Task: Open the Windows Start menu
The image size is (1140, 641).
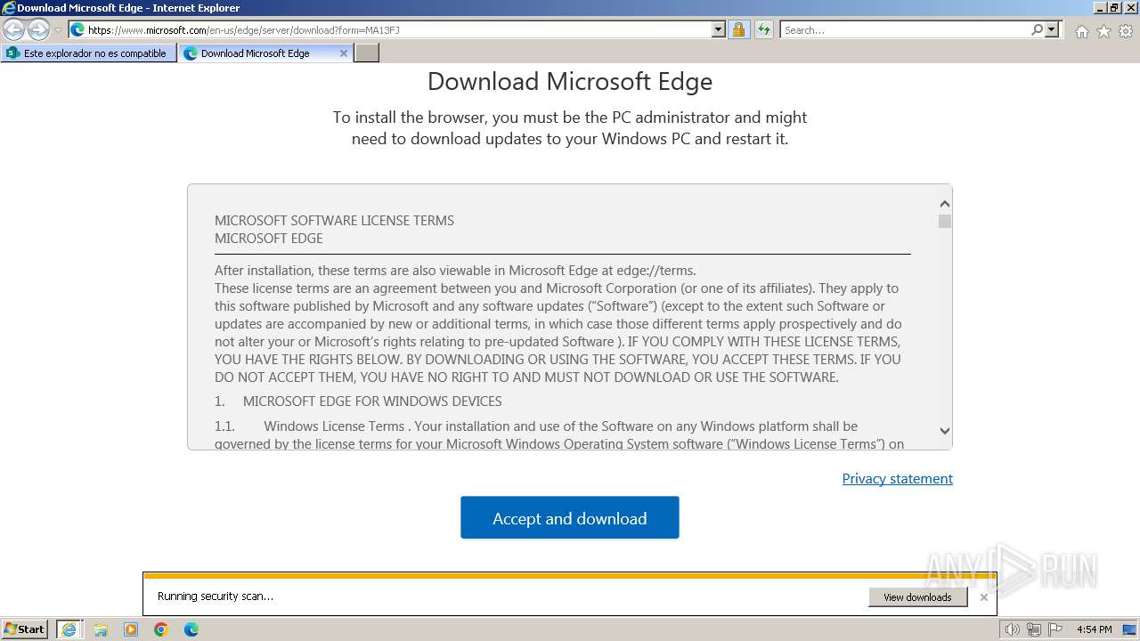Action: tap(25, 629)
